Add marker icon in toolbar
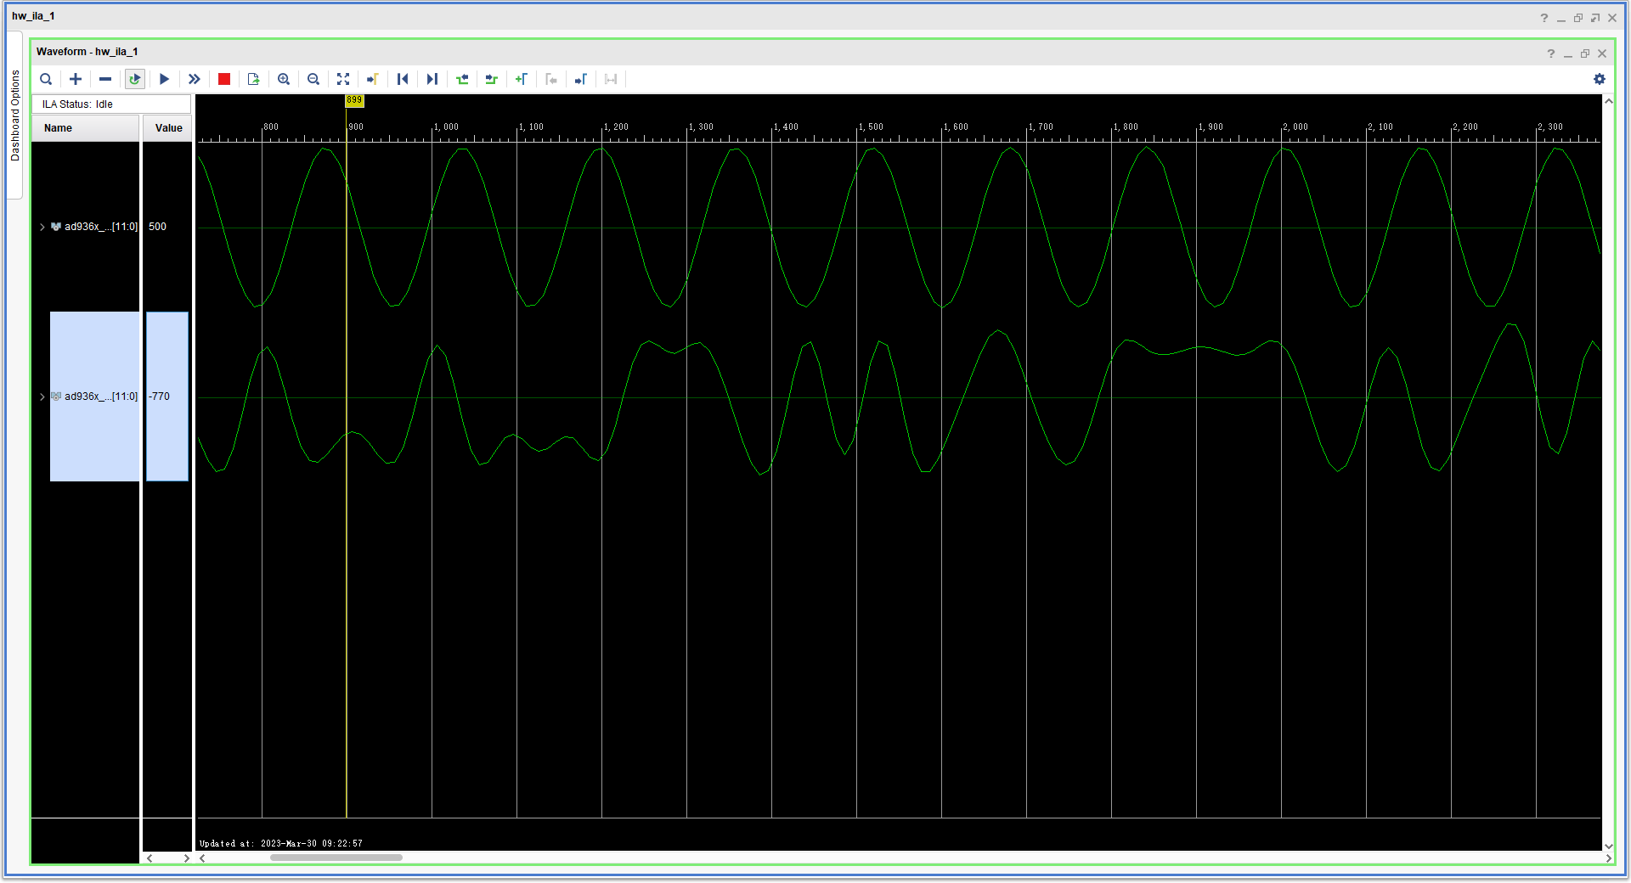This screenshot has width=1631, height=883. pyautogui.click(x=522, y=79)
